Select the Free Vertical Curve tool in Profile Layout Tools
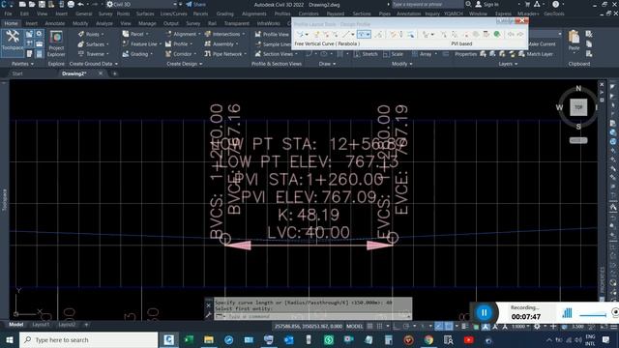 point(364,35)
